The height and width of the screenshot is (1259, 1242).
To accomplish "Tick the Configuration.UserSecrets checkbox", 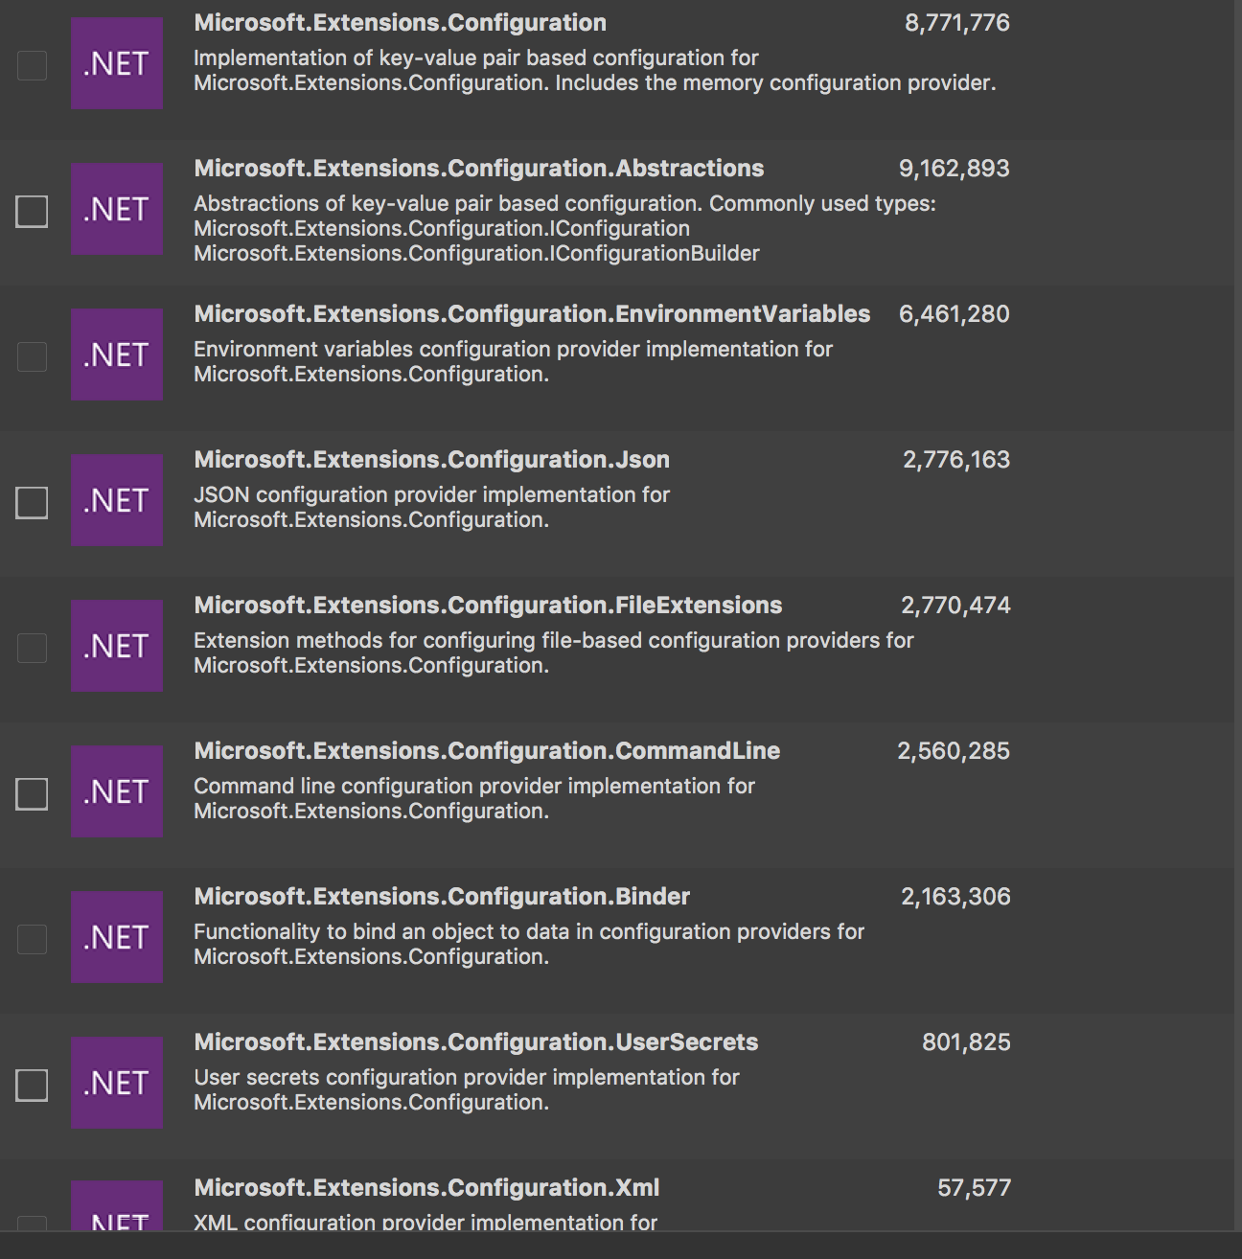I will pyautogui.click(x=32, y=1085).
